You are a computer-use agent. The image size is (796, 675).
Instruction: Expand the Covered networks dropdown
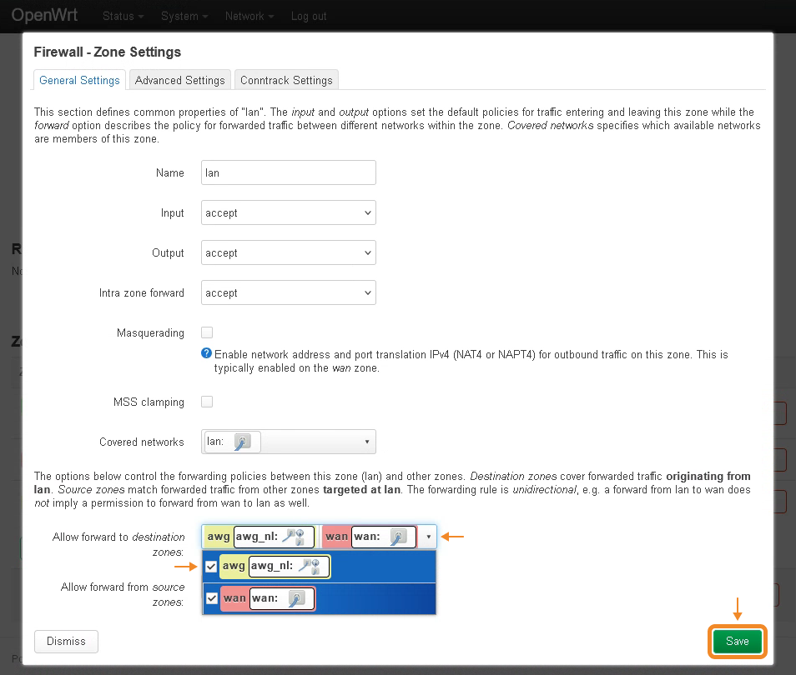[x=367, y=442]
